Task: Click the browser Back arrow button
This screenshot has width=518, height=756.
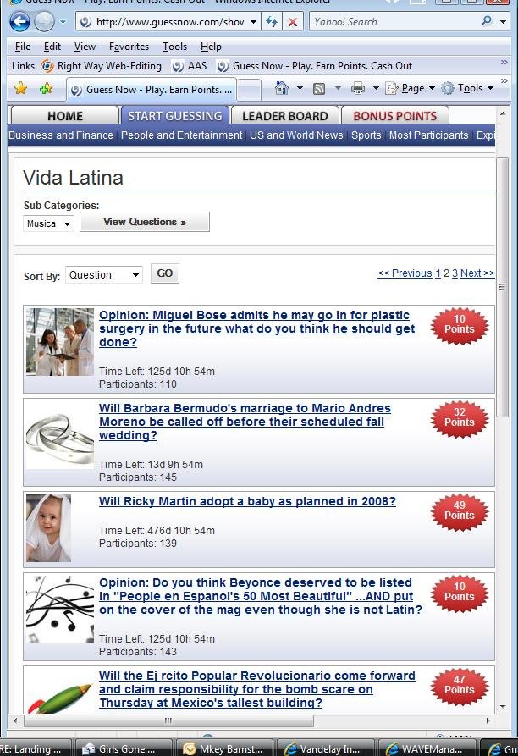Action: pyautogui.click(x=19, y=22)
